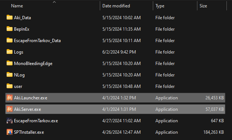Click the BepInEx date 5/15/2024 11:35 AM
The height and width of the screenshot is (140, 232).
pyautogui.click(x=122, y=29)
